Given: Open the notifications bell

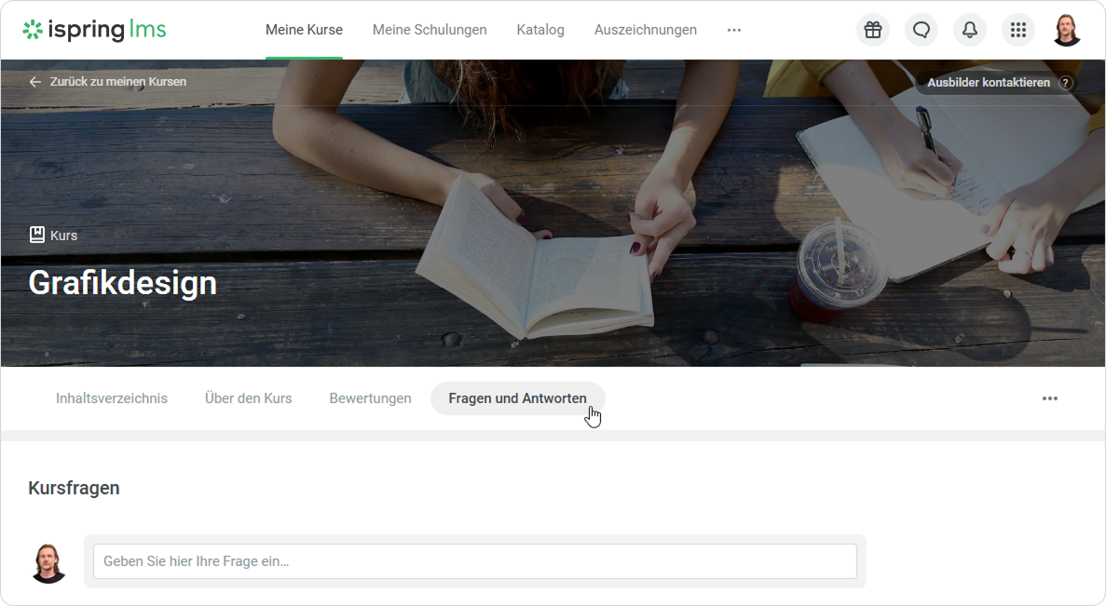Looking at the screenshot, I should pyautogui.click(x=969, y=30).
